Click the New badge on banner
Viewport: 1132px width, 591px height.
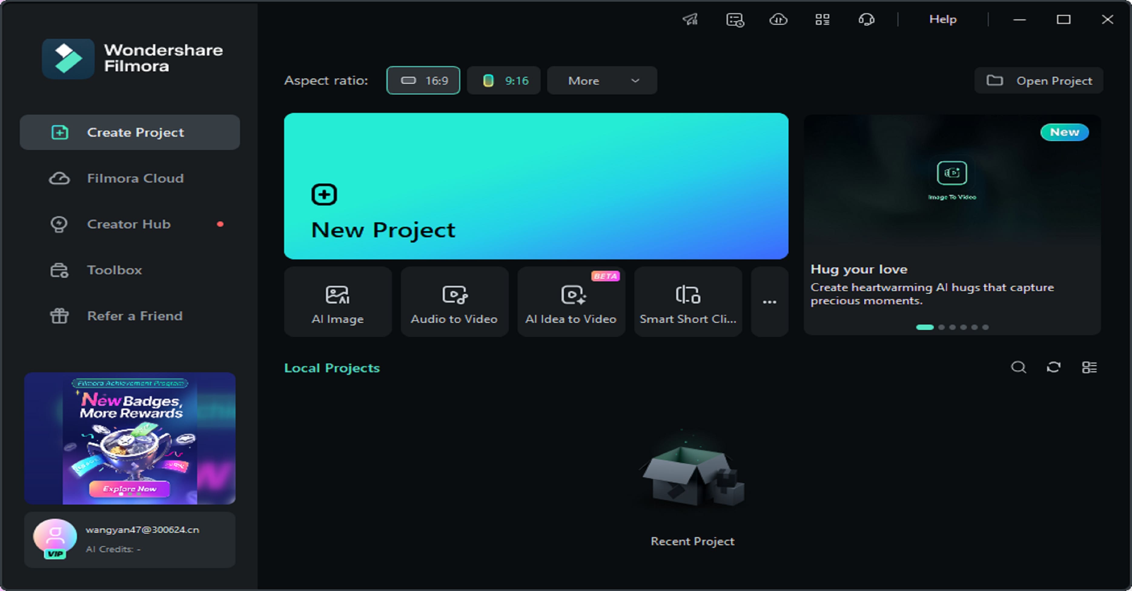pyautogui.click(x=1064, y=132)
